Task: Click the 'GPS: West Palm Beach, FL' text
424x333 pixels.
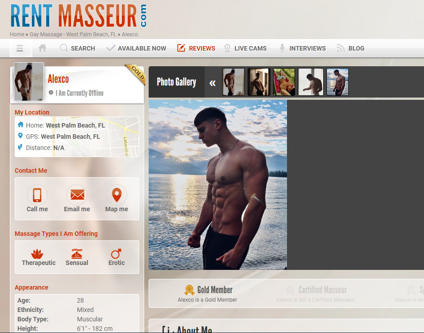Action: (63, 137)
